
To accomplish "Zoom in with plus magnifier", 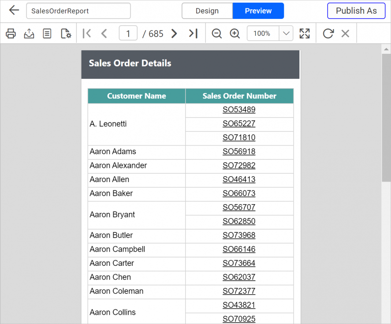I will pos(235,34).
